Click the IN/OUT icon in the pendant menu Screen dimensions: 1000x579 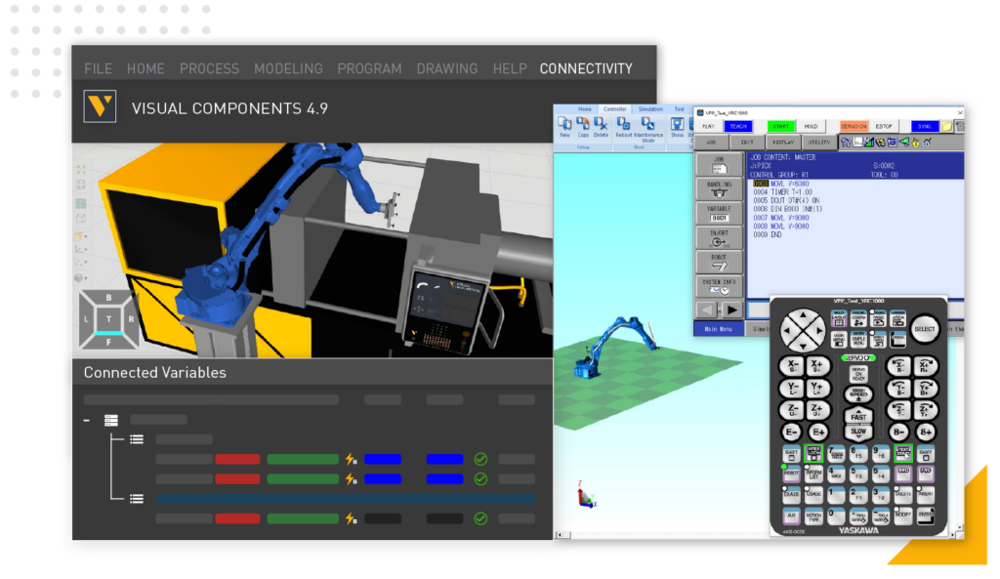[721, 238]
